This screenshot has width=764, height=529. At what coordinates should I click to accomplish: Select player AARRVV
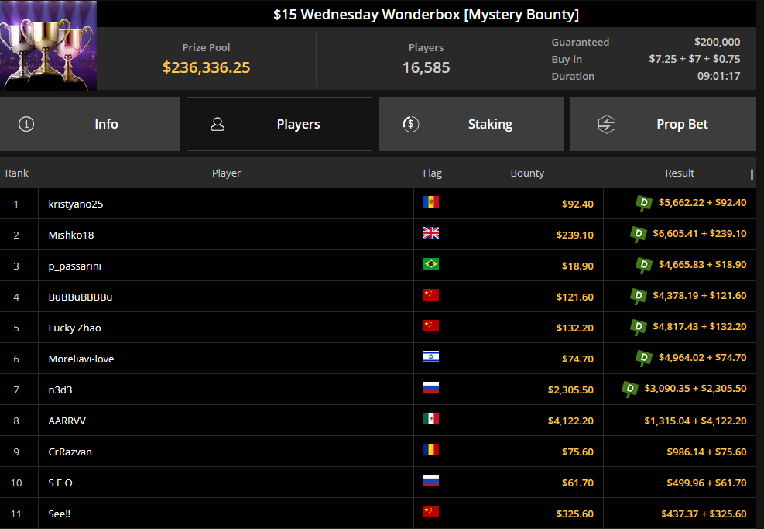pos(67,421)
